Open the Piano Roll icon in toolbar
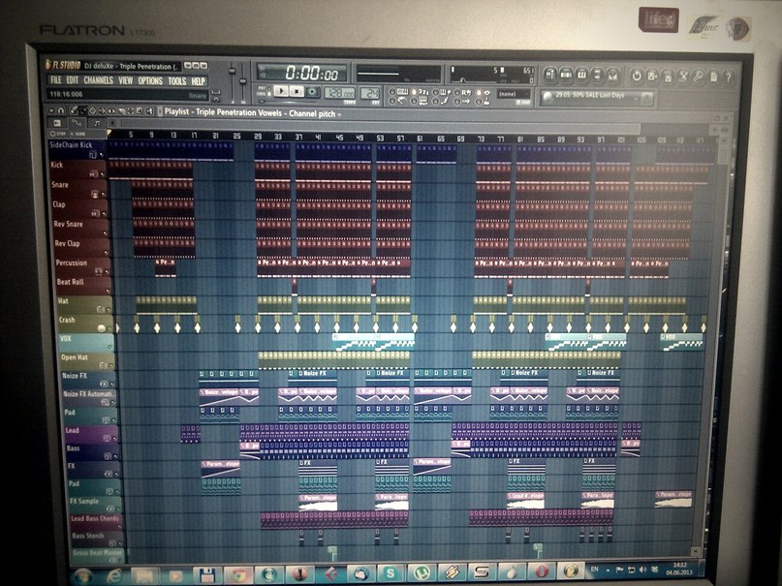 coord(581,76)
